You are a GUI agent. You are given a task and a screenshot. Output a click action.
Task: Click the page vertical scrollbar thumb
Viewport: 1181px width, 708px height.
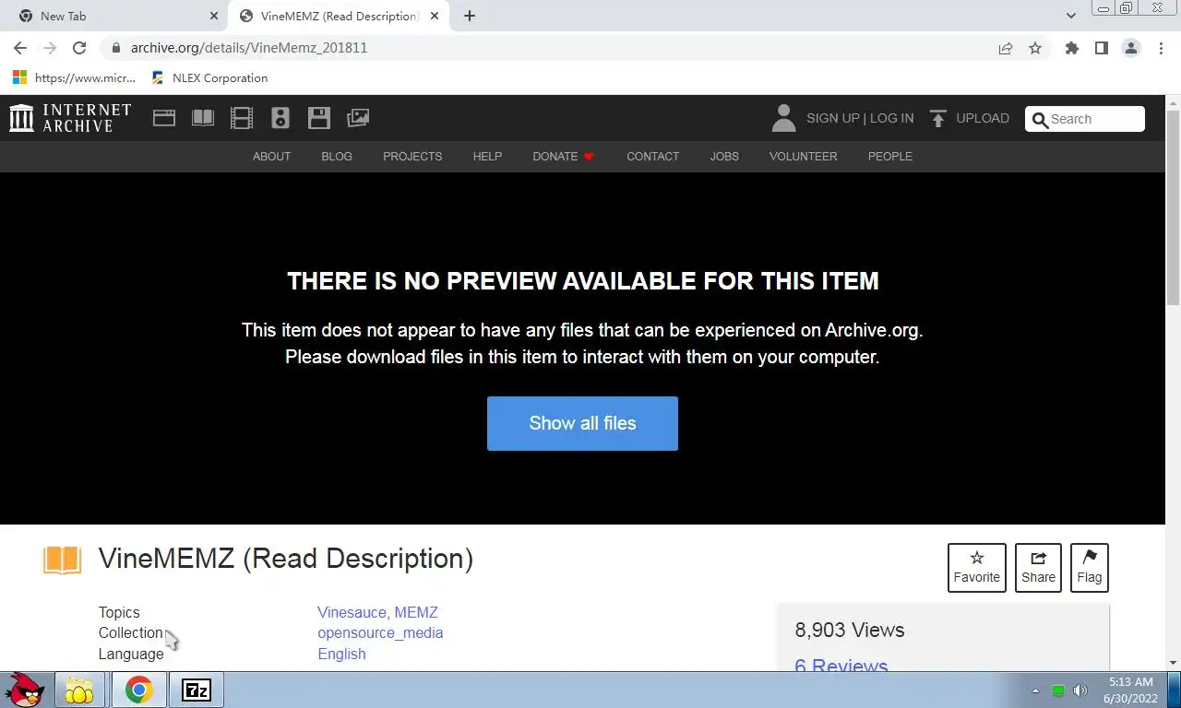pos(1173,206)
